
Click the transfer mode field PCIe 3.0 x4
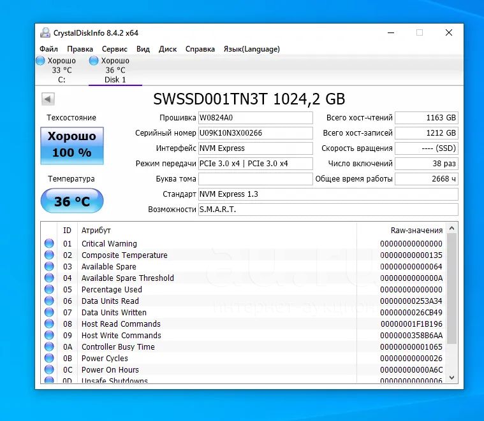point(255,164)
